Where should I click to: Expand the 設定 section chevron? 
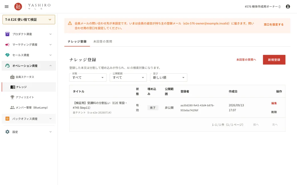click(51, 132)
